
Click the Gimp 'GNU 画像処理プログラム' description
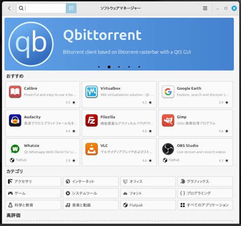pyautogui.click(x=196, y=123)
